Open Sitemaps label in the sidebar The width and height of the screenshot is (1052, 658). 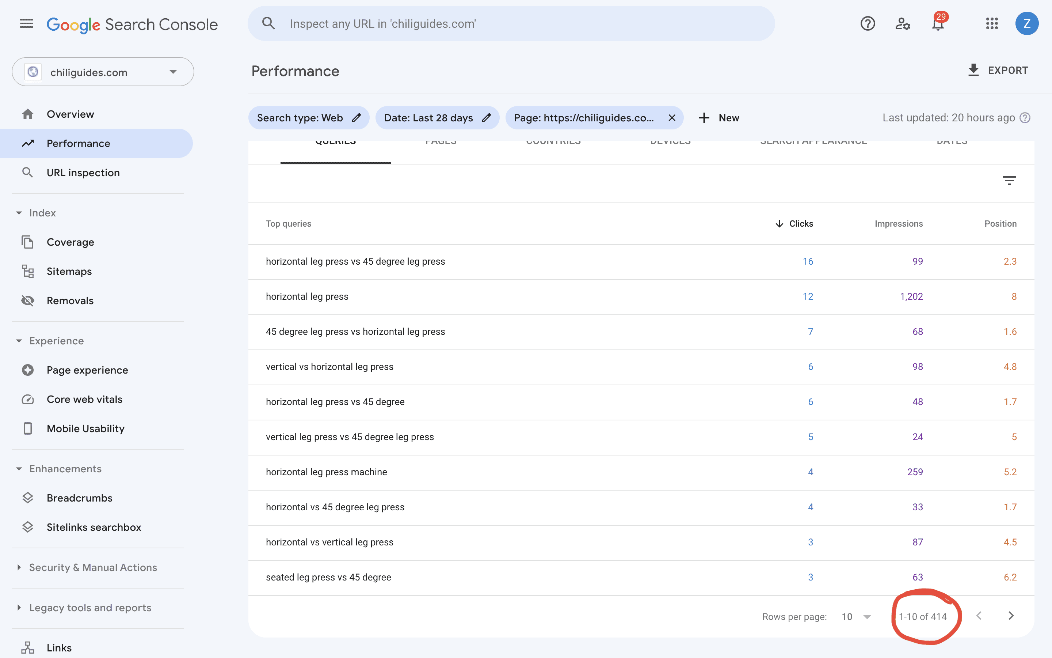pos(69,272)
